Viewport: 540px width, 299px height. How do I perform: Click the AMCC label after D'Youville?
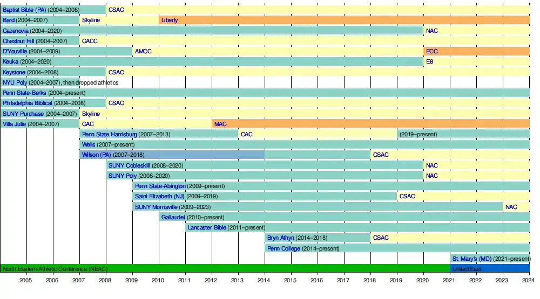click(143, 51)
